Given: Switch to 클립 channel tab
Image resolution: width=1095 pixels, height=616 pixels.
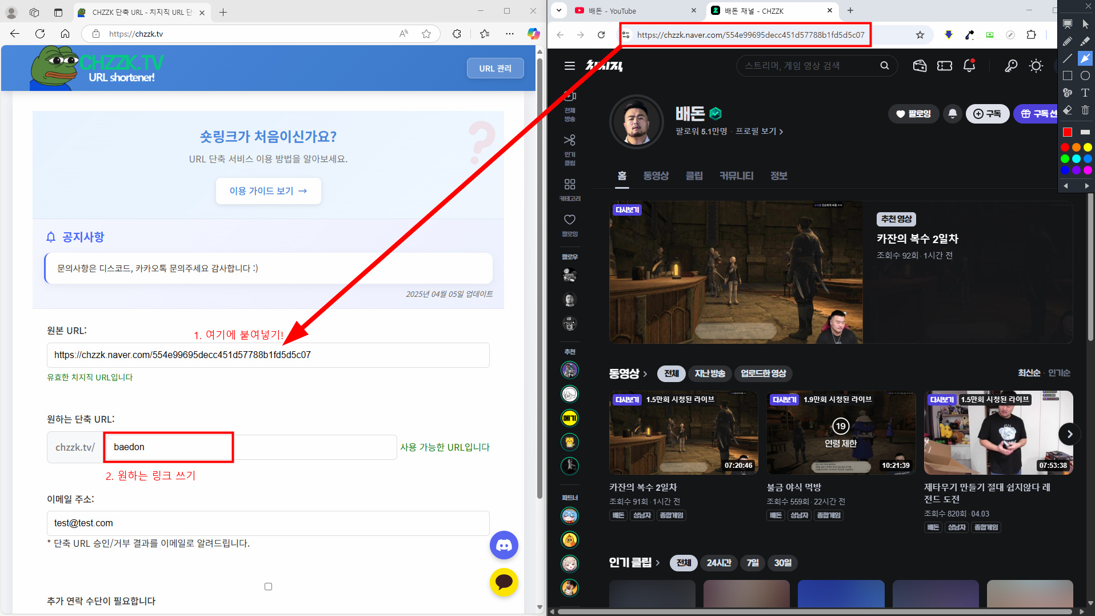Looking at the screenshot, I should (x=694, y=176).
